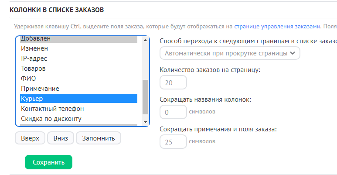Select 'IP-адрес' list option
Viewport: 337px width, 175px height.
[34, 58]
